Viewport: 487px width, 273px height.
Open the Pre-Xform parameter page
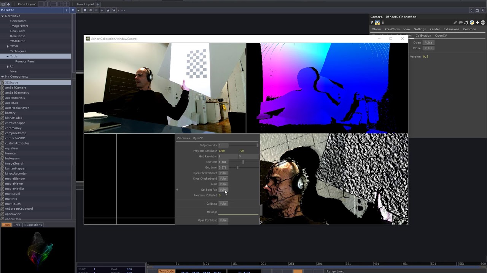pyautogui.click(x=392, y=29)
